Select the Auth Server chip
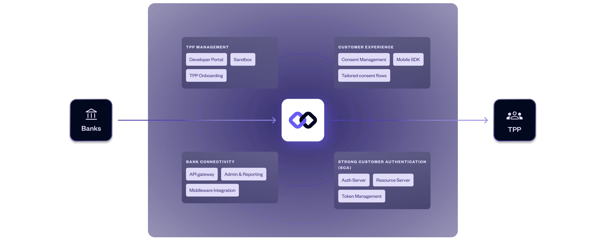The width and height of the screenshot is (602, 240). (354, 180)
